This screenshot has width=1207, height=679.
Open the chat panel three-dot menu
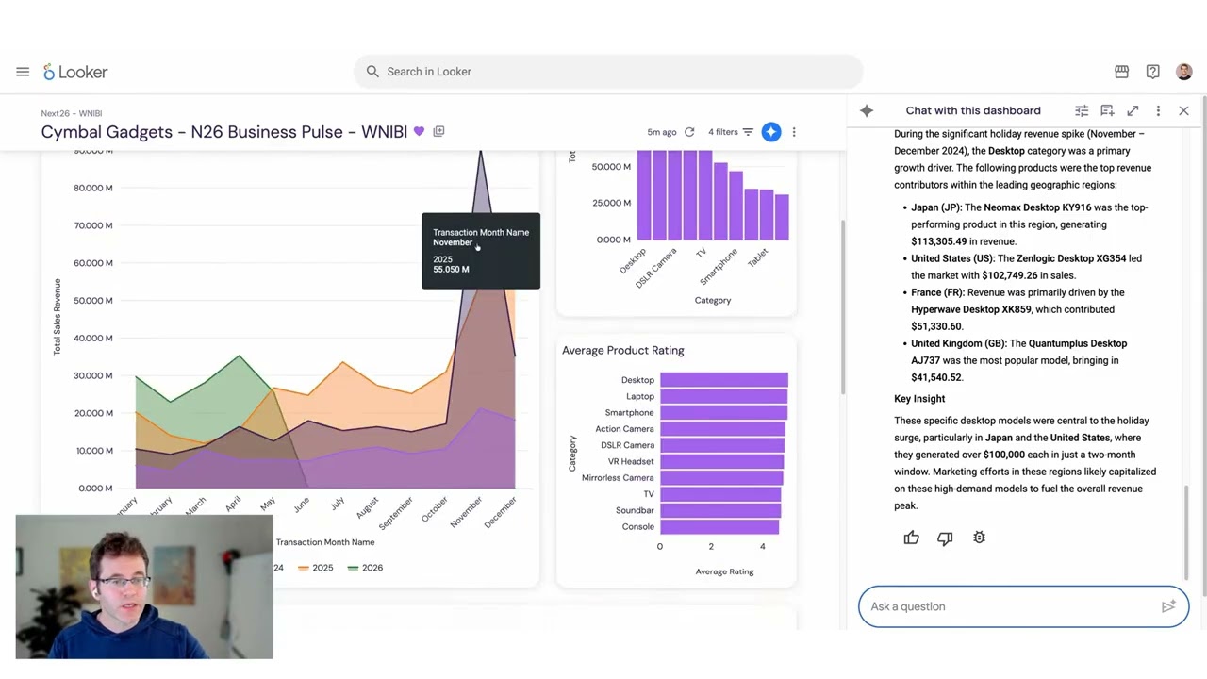(1158, 110)
